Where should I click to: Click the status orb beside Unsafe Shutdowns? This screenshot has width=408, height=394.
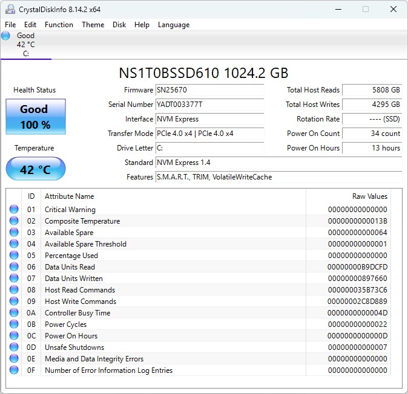coord(14,347)
